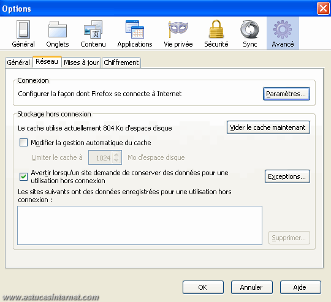Viewport: 331px width, 302px height.
Task: Increase cache limit with the up arrow
Action: [116, 154]
